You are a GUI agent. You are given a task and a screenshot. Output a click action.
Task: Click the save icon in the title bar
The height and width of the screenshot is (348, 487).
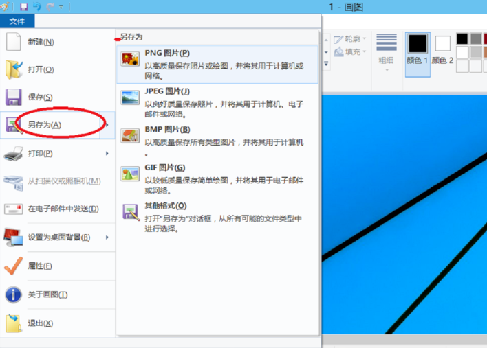(24, 6)
